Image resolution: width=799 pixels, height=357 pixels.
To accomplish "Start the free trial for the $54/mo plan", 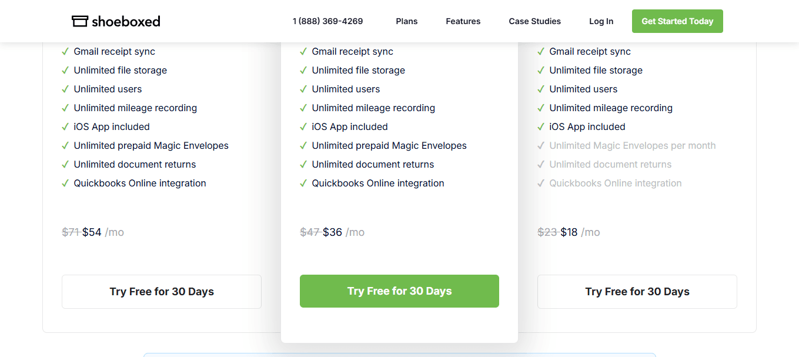I will (162, 292).
